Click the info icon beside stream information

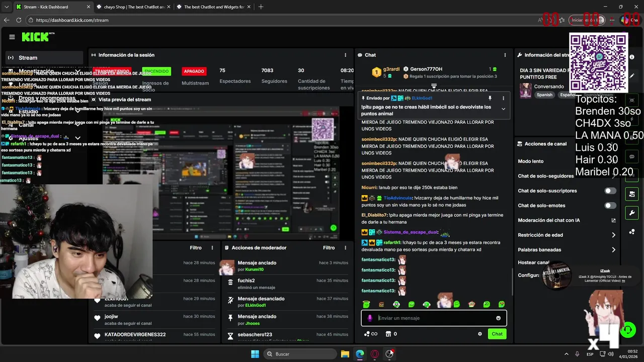pos(632,57)
